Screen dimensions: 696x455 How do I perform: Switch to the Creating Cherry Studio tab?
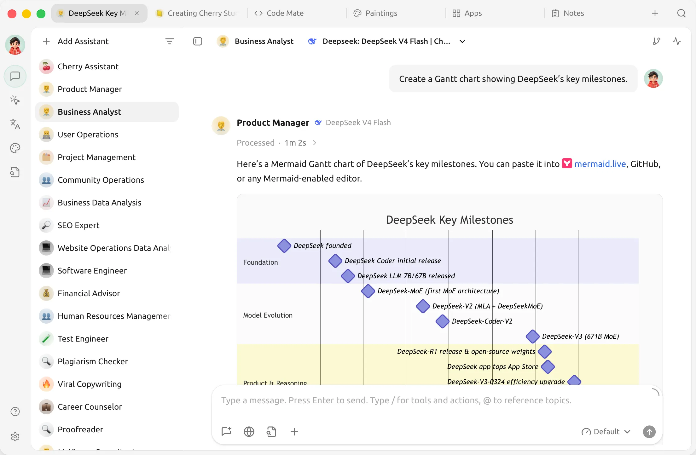198,13
